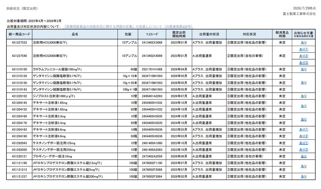
Task: Open あり① notice for テスチノンデポー筋注用125mg
Action: pos(304,143)
